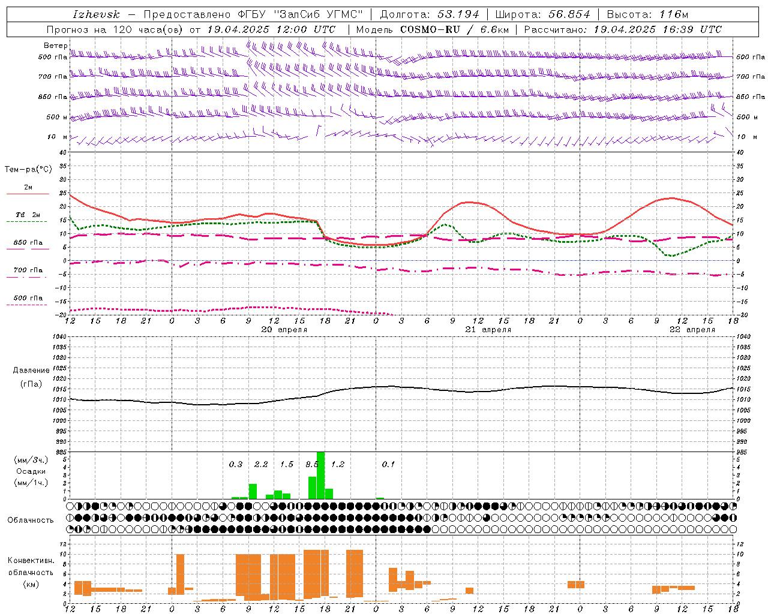Click the Давление pressure panel label

[31, 371]
